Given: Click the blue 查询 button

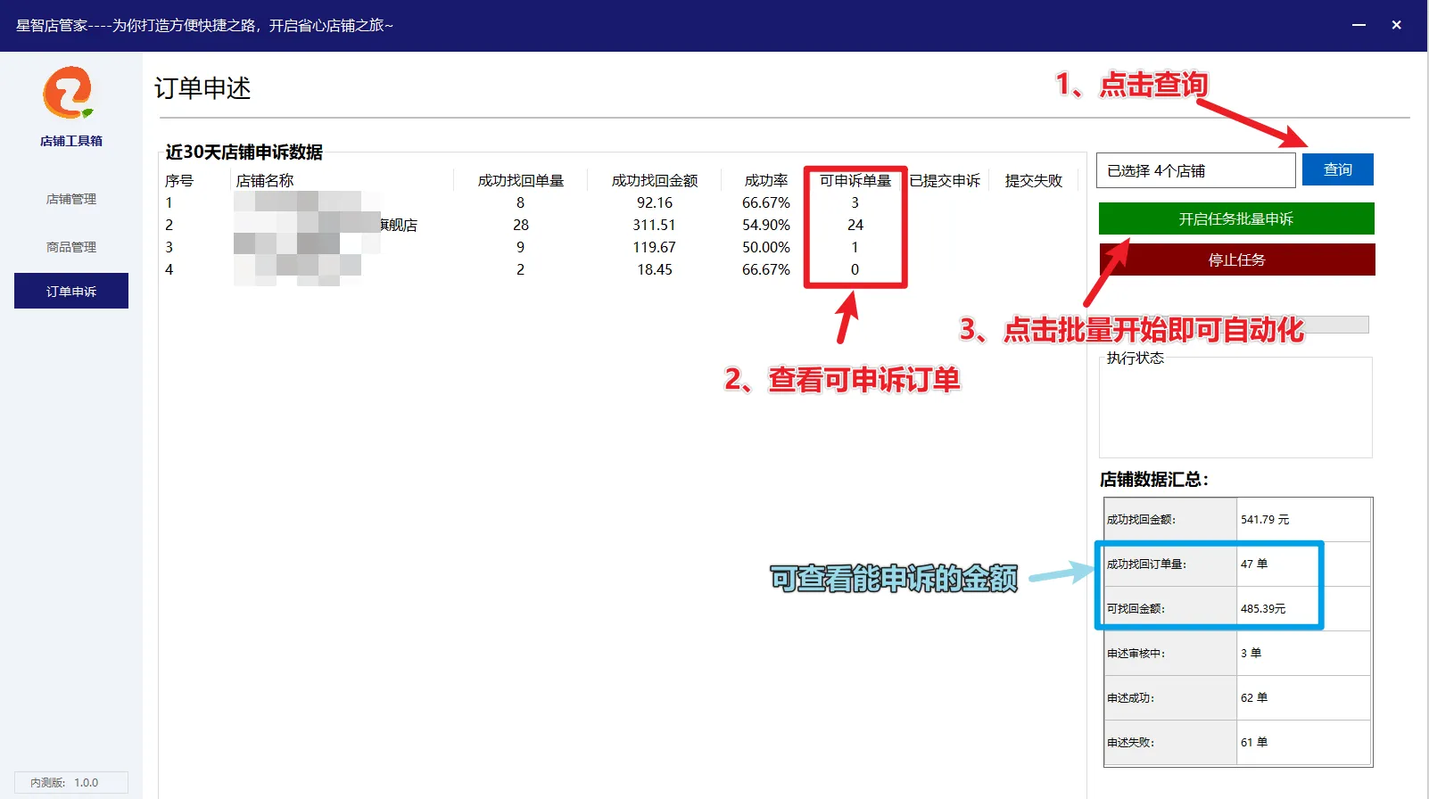Looking at the screenshot, I should pos(1337,169).
